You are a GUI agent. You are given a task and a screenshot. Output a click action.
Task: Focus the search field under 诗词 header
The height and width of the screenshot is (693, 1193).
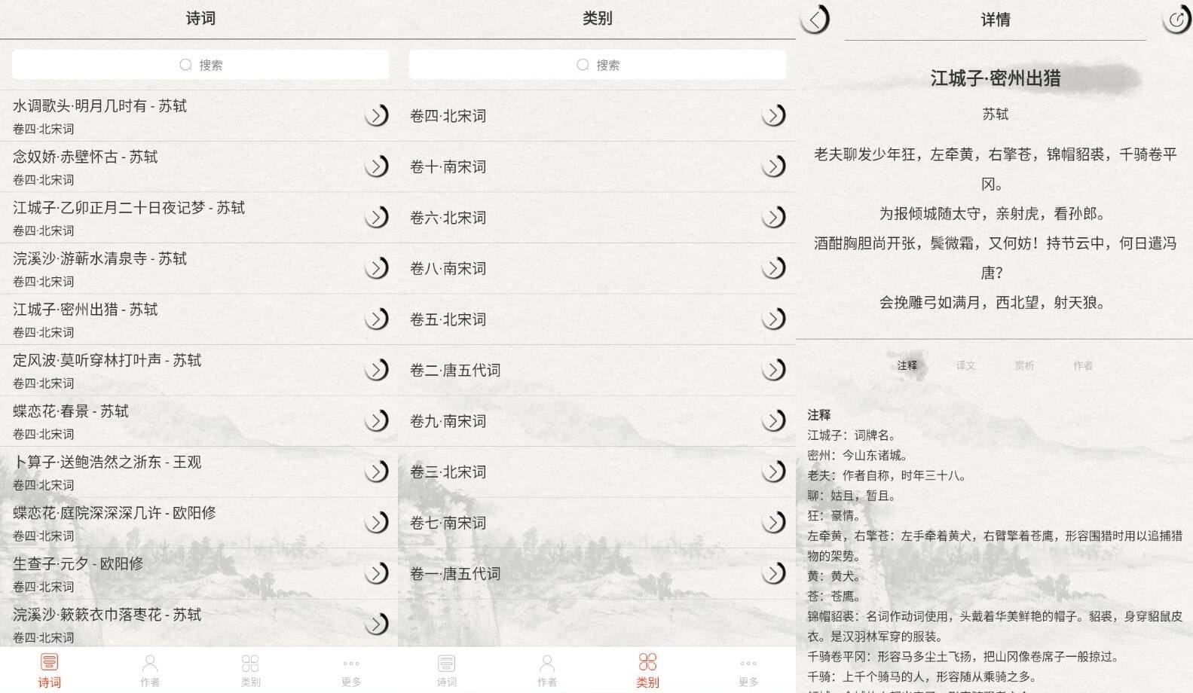pos(200,65)
